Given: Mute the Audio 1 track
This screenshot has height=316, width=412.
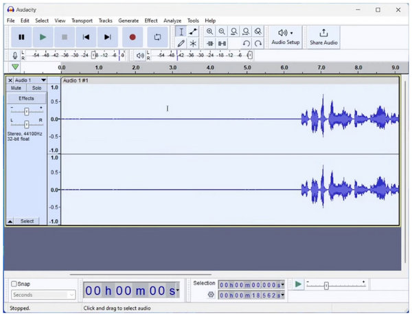Looking at the screenshot, I should [16, 88].
